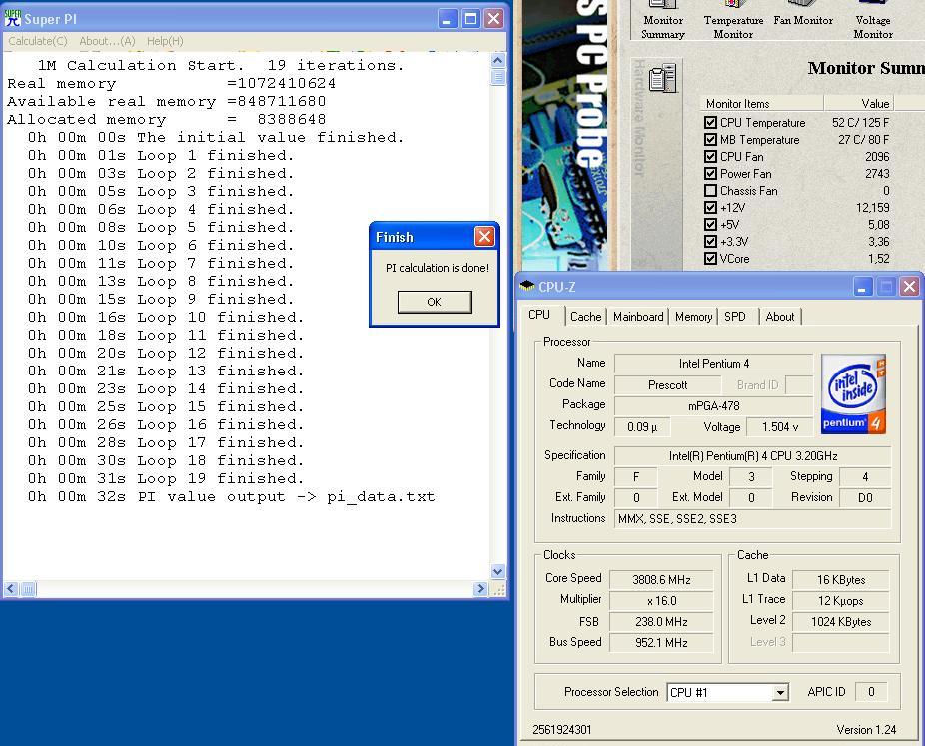The height and width of the screenshot is (746, 925).
Task: Click the Specification field showing Pentium(R) 4 CPU 3.20GHz
Action: (x=753, y=455)
